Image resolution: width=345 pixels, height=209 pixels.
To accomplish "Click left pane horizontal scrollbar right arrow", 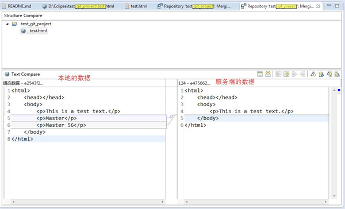I will 163,202.
